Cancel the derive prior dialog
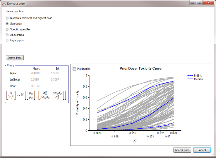The width and height of the screenshot is (216, 158). [x=201, y=150]
